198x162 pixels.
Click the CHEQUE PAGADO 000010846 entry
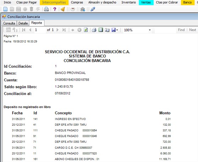76,136
